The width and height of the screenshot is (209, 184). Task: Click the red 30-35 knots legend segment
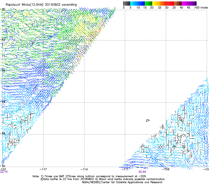[x=171, y=3]
